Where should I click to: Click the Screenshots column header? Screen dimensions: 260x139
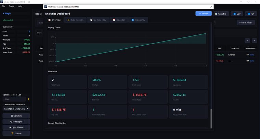[x=250, y=48]
